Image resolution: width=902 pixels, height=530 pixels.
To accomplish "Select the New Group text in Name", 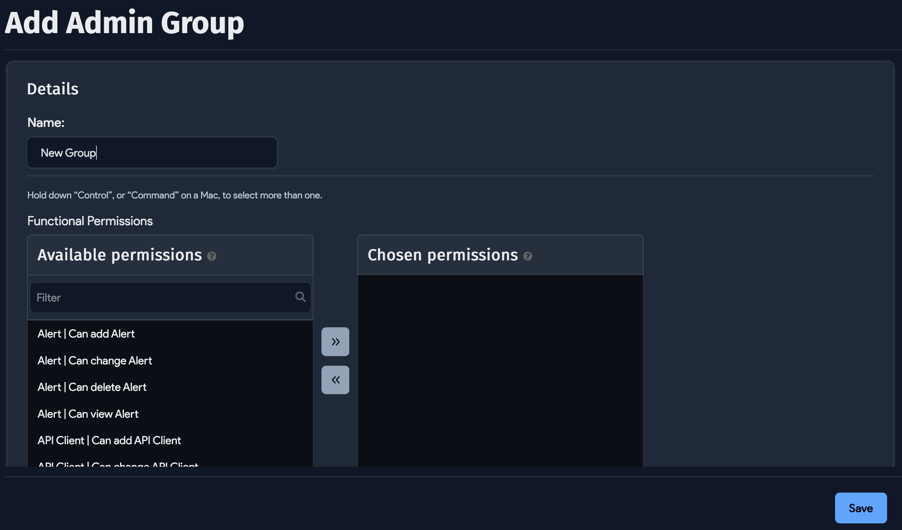I will (x=68, y=152).
